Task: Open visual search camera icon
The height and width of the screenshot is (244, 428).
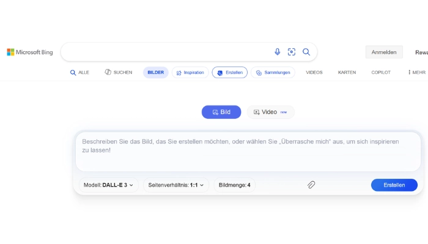Action: click(292, 52)
